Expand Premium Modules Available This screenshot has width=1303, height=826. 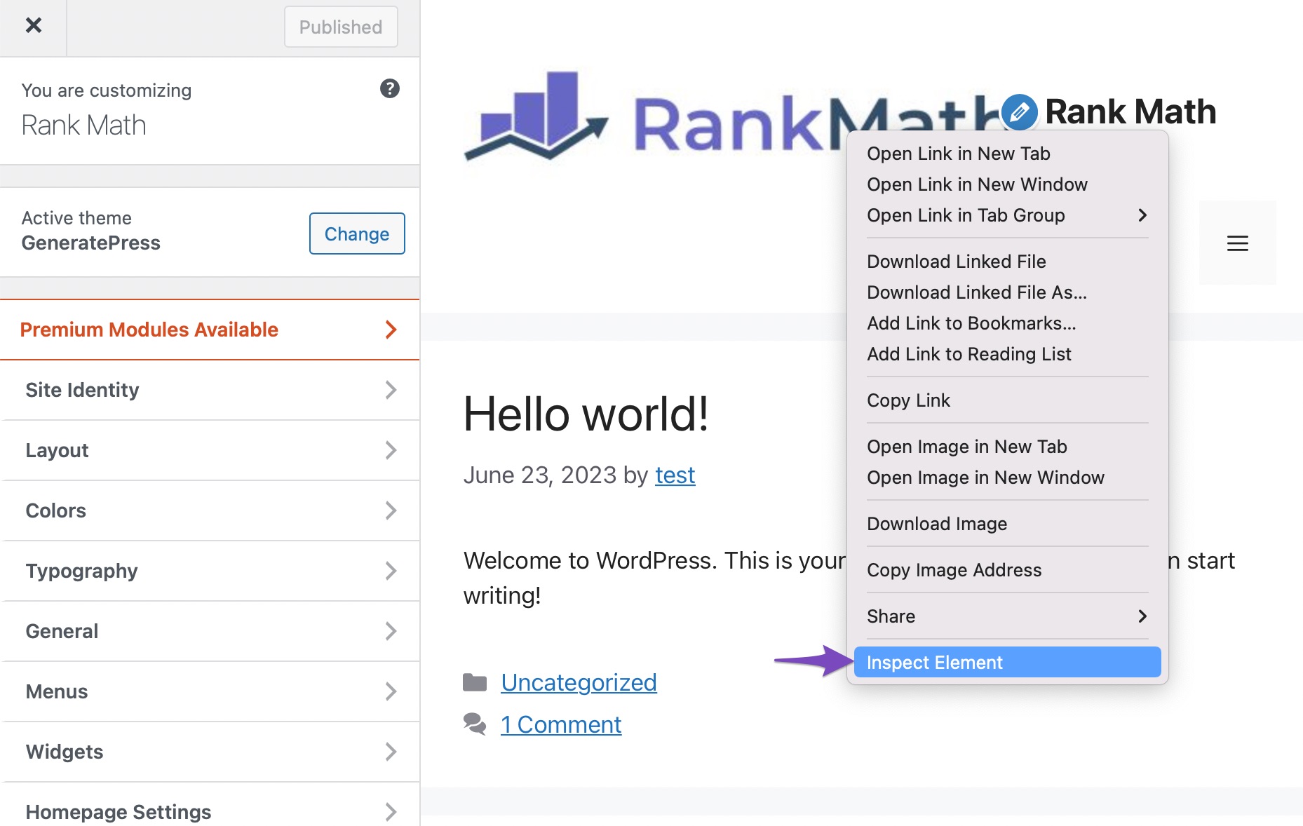(x=210, y=330)
